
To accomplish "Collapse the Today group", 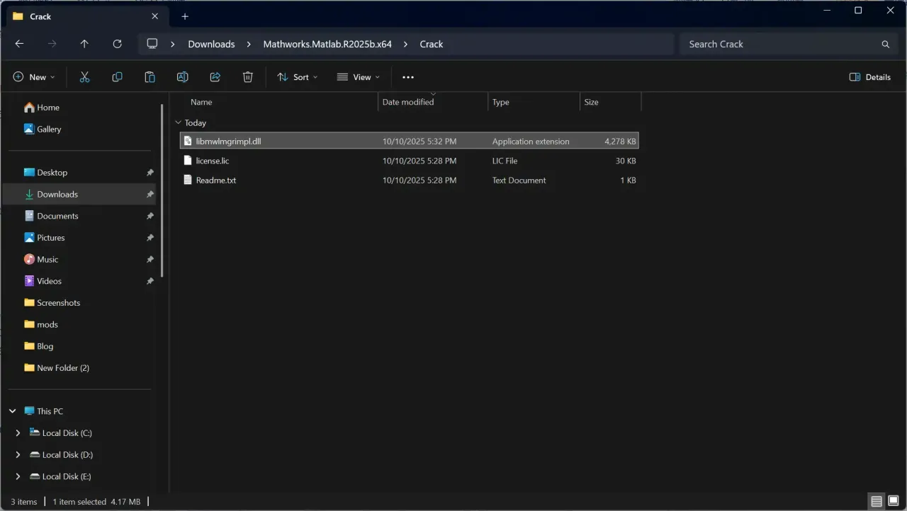I will (179, 122).
